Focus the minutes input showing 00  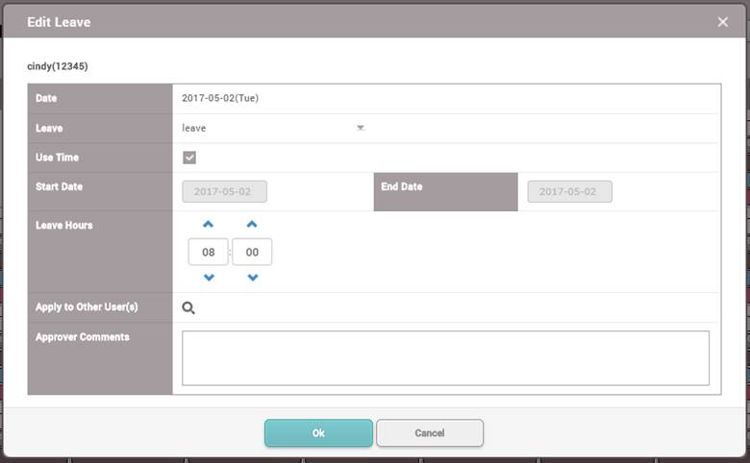point(252,252)
